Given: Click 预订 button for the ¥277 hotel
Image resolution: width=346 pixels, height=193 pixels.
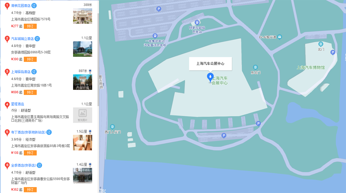Looking at the screenshot, I should pos(30,26).
